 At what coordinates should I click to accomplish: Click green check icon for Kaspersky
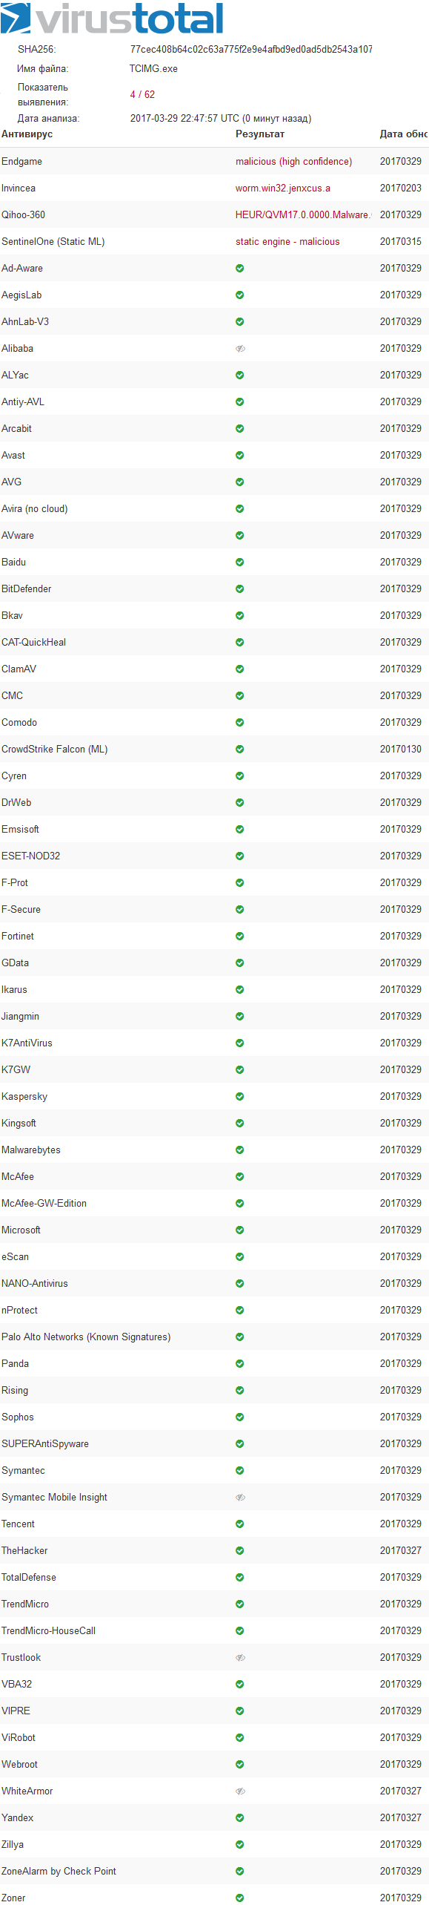[240, 1097]
